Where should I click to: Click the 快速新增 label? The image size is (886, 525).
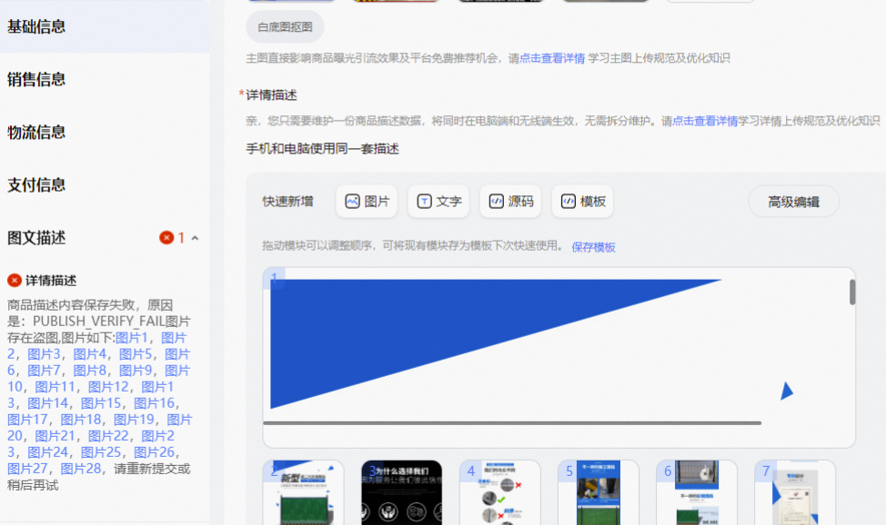point(287,202)
